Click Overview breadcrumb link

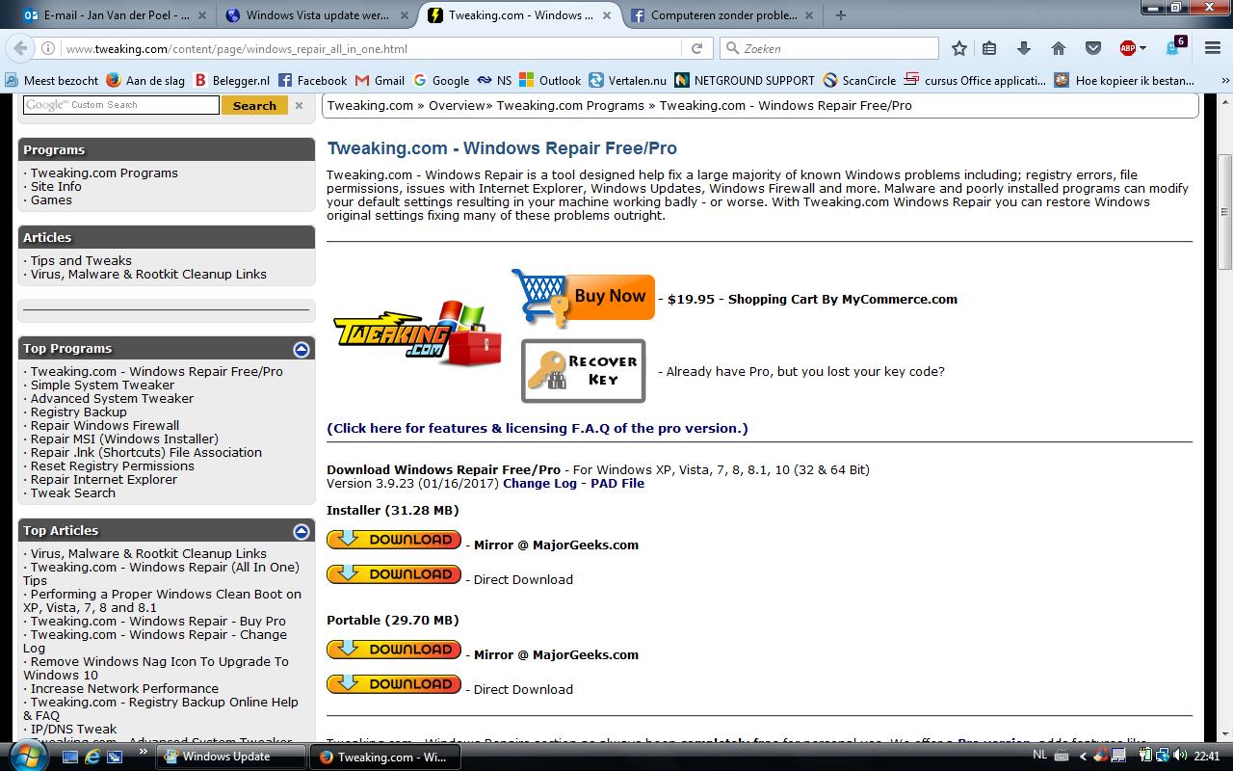click(457, 105)
